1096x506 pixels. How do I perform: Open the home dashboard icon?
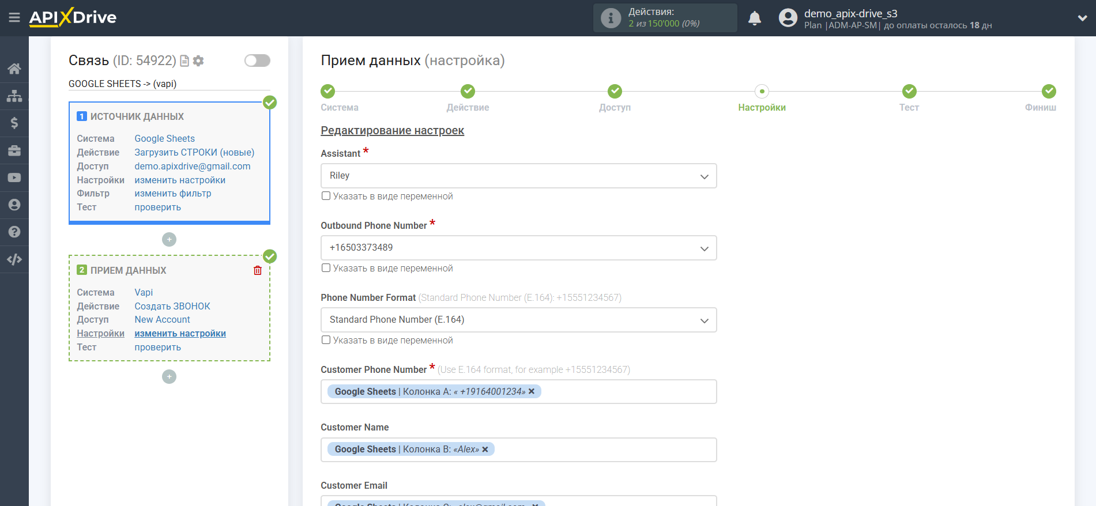point(14,69)
